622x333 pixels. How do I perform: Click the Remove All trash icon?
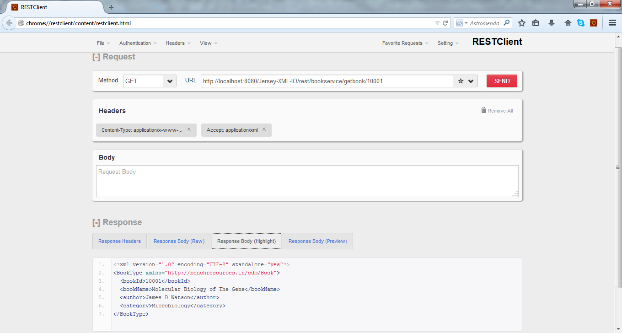point(483,110)
